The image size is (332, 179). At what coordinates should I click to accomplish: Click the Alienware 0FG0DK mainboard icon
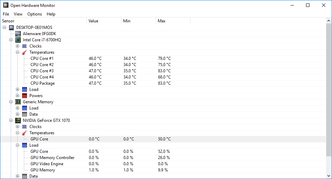point(18,33)
